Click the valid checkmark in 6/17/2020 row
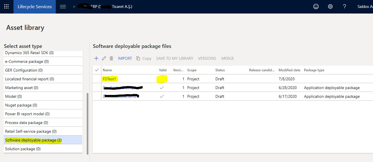Screen dimensions: 373x162 tap(162, 96)
